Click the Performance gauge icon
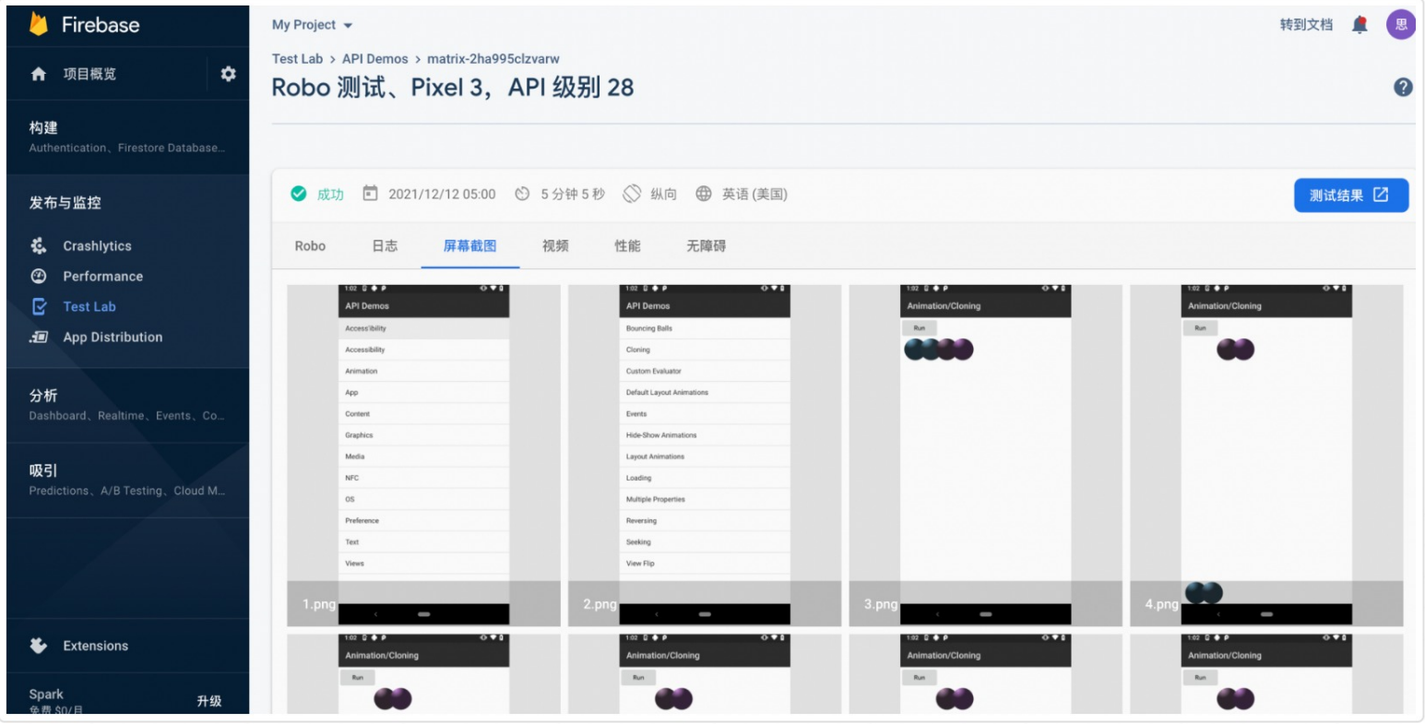This screenshot has width=1425, height=724. 39,276
